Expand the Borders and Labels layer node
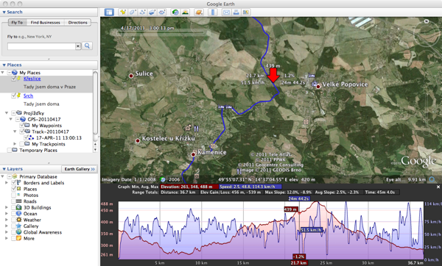This screenshot has width=442, height=266. (7, 183)
